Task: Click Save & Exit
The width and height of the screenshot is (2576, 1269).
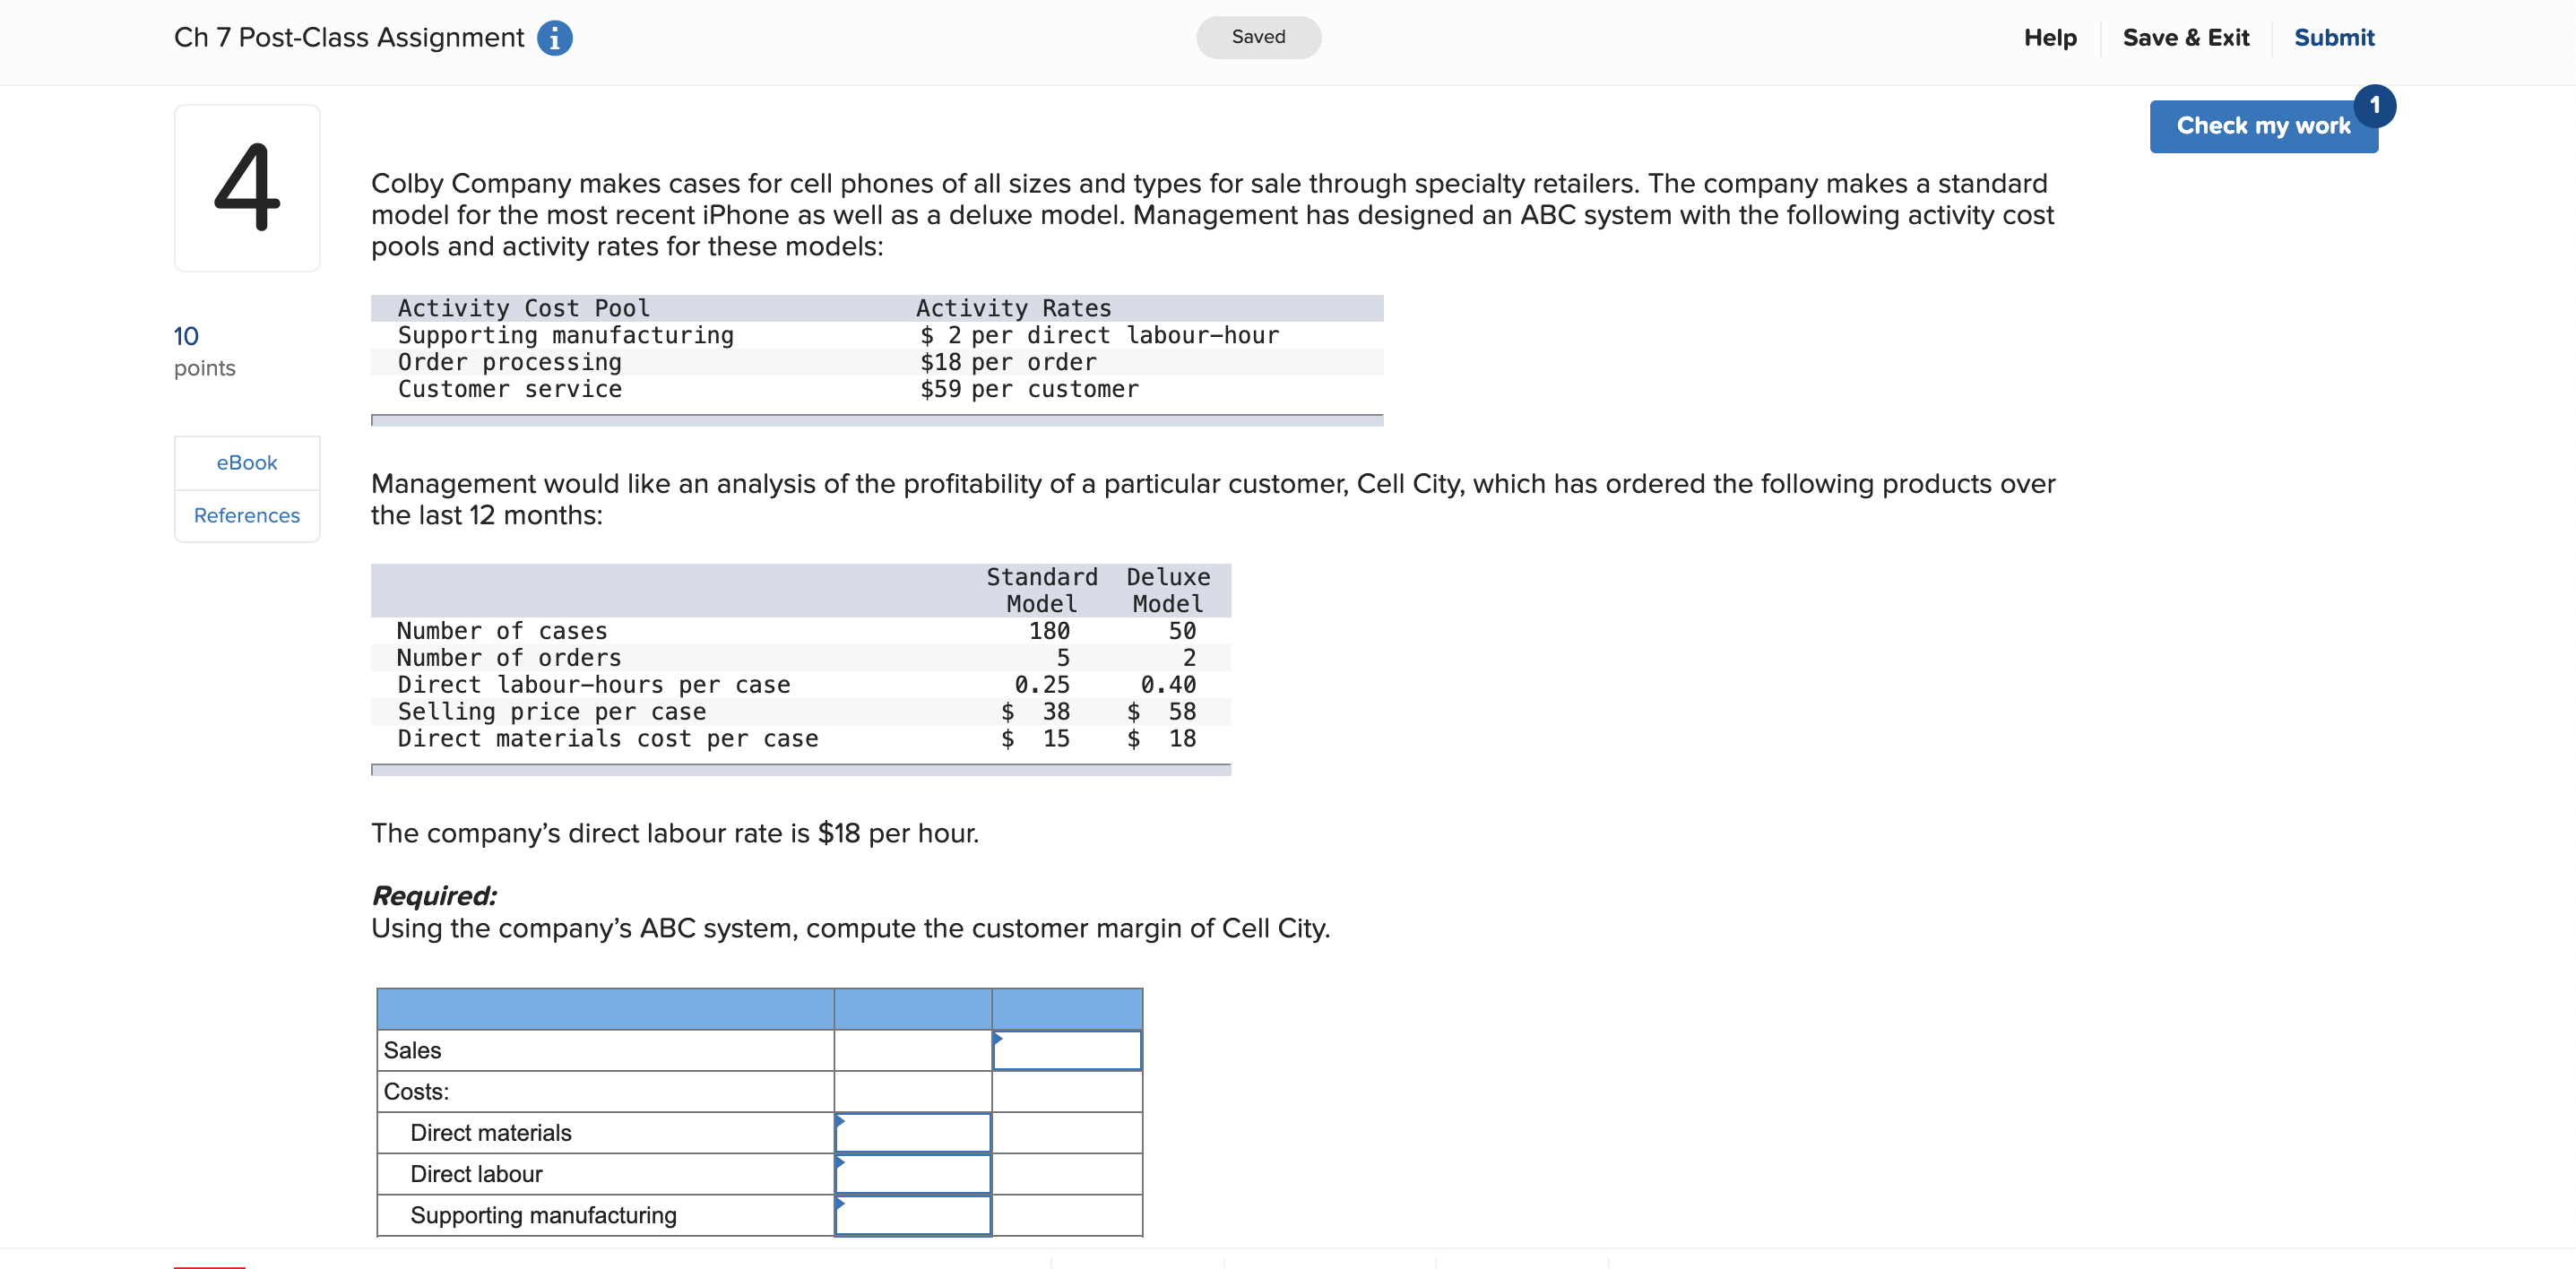Action: 2185,38
